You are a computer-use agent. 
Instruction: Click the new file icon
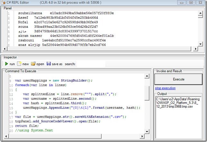tap(19, 64)
